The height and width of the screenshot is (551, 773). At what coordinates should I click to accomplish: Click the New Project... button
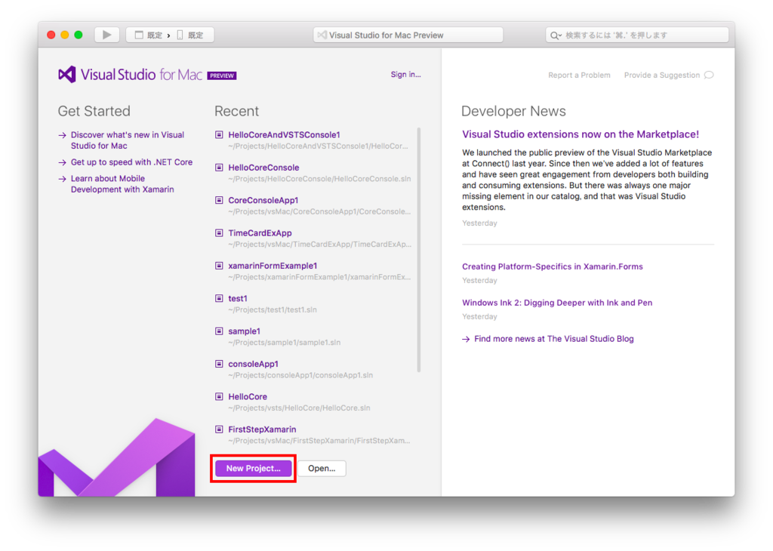(253, 468)
